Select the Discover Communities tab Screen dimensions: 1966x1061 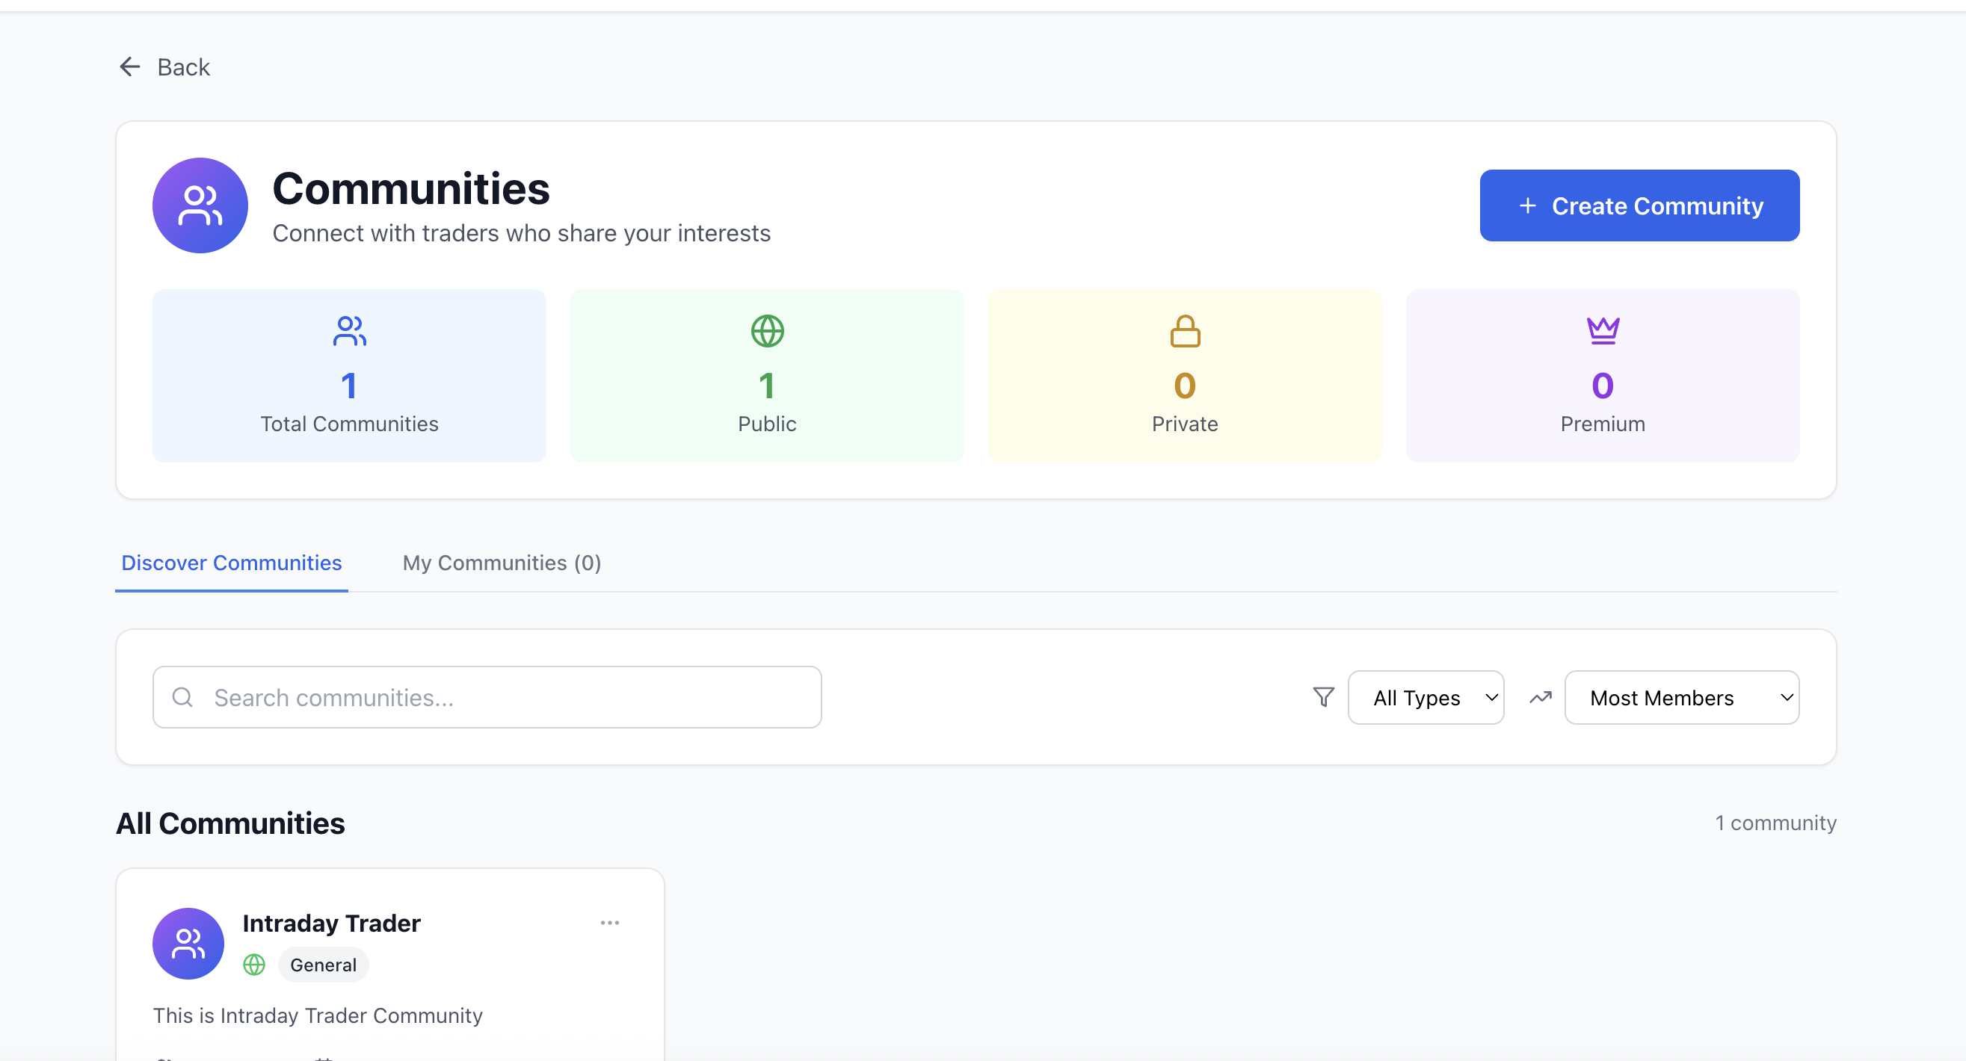point(231,563)
